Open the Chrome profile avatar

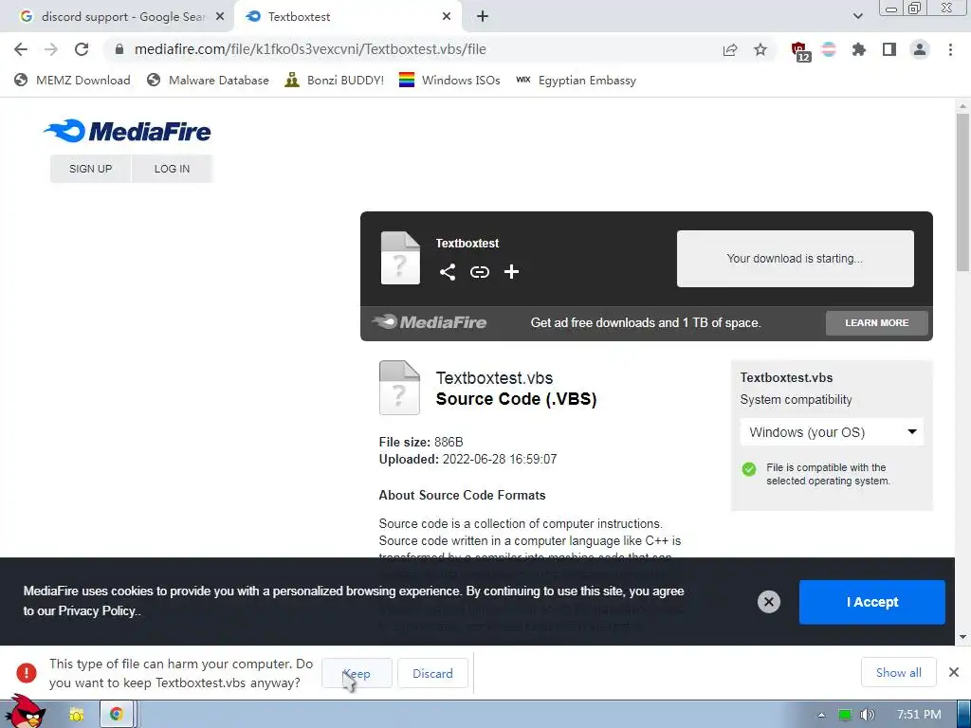tap(920, 49)
